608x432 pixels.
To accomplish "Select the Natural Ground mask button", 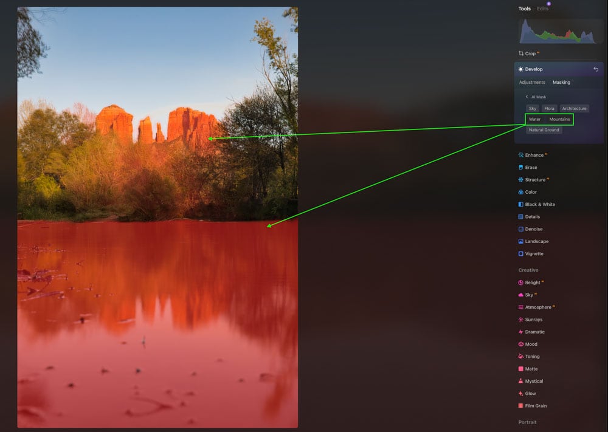I will click(544, 130).
